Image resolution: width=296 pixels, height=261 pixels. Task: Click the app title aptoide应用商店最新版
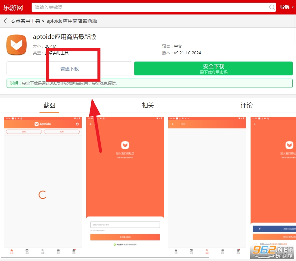pos(65,37)
